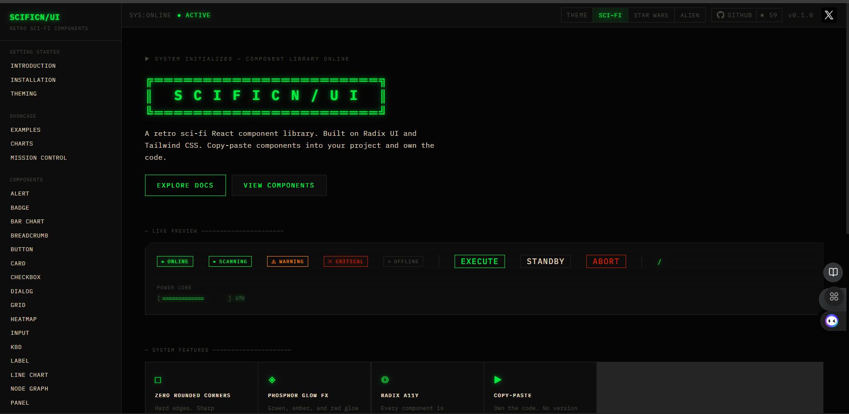849x414 pixels.
Task: Open the Alert component page
Action: coord(20,194)
